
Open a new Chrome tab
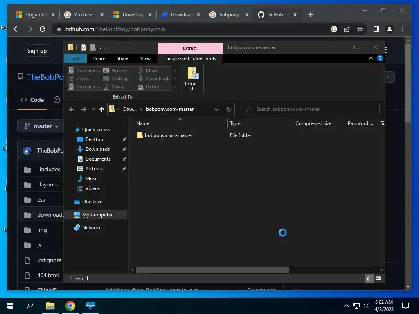coord(310,15)
